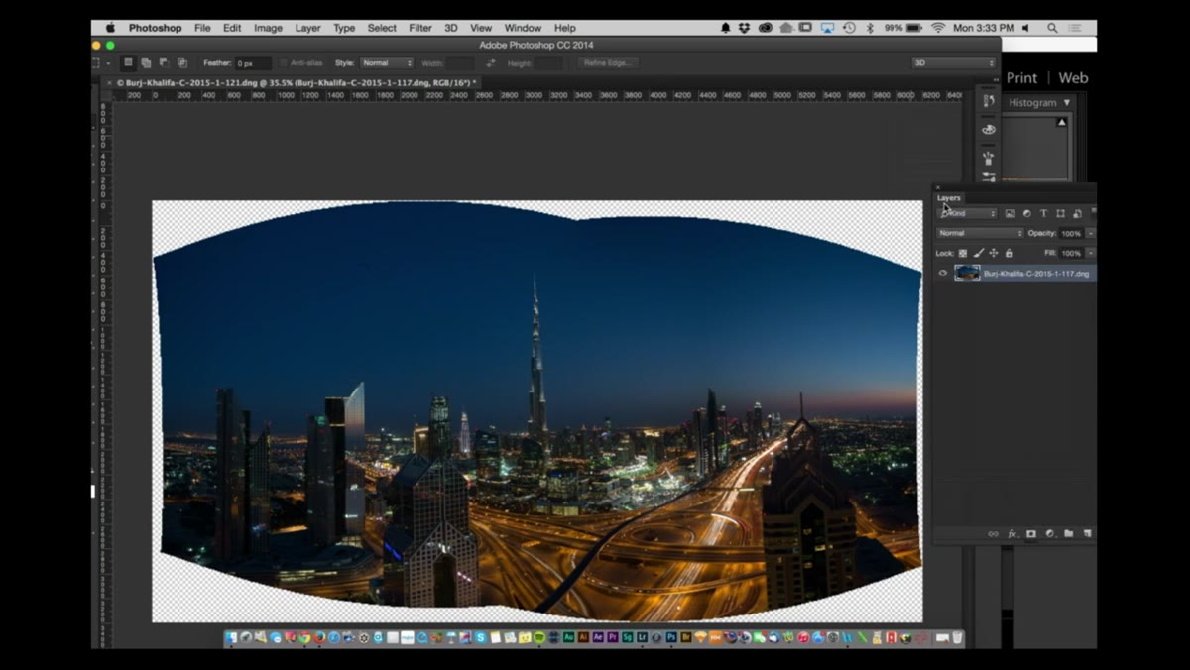Open the File menu
Viewport: 1190px width, 670px height.
point(202,28)
